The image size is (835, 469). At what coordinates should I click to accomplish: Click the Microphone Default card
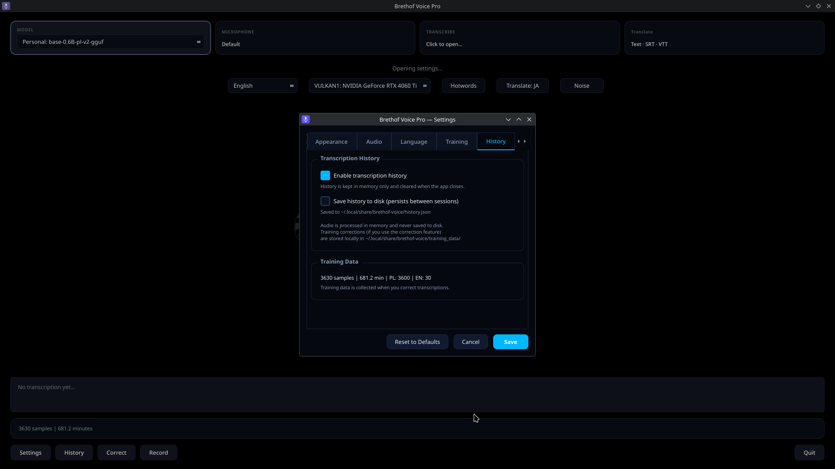315,38
